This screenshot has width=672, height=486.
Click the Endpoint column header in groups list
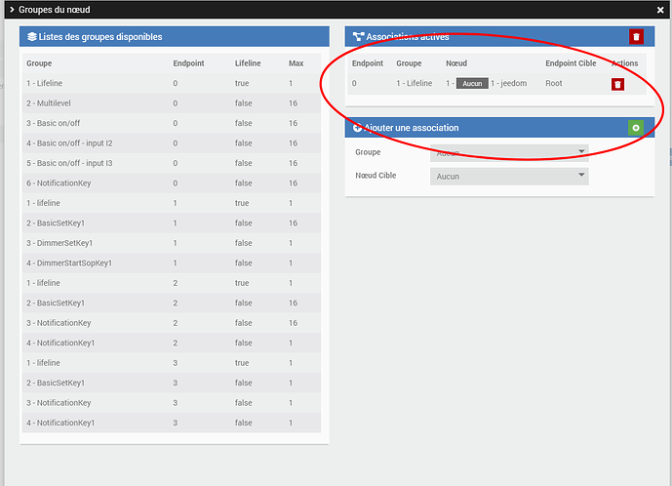click(188, 63)
